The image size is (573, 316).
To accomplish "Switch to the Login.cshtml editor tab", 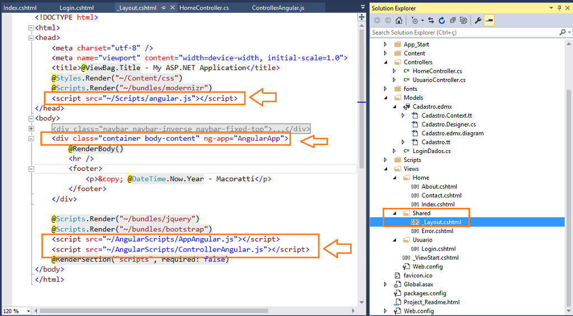I will 77,8.
